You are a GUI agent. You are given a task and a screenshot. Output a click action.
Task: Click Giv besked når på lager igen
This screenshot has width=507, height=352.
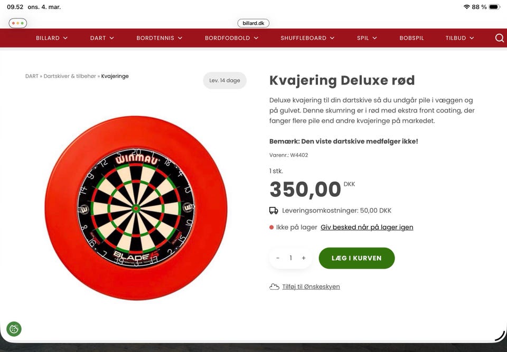[x=367, y=227]
